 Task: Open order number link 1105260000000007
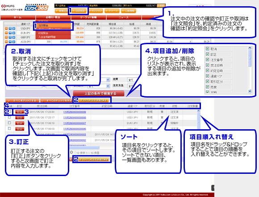(x=75, y=123)
